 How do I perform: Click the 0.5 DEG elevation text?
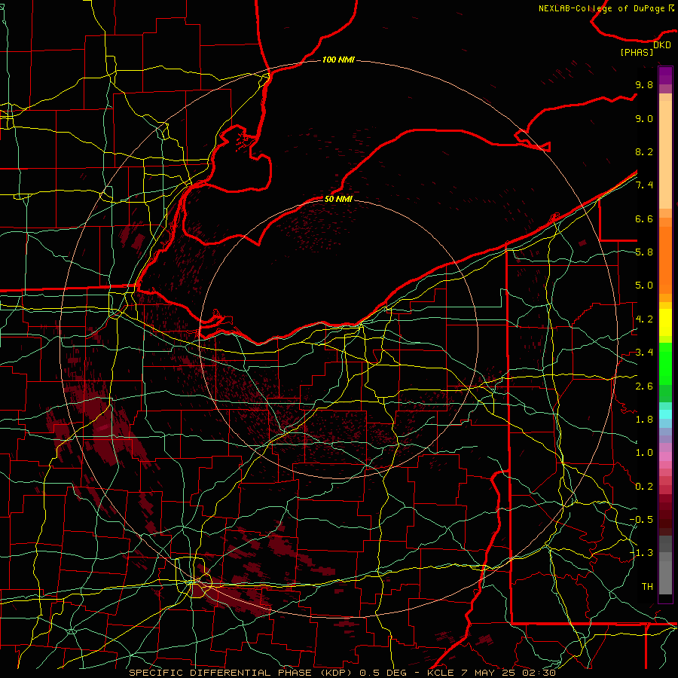point(383,673)
